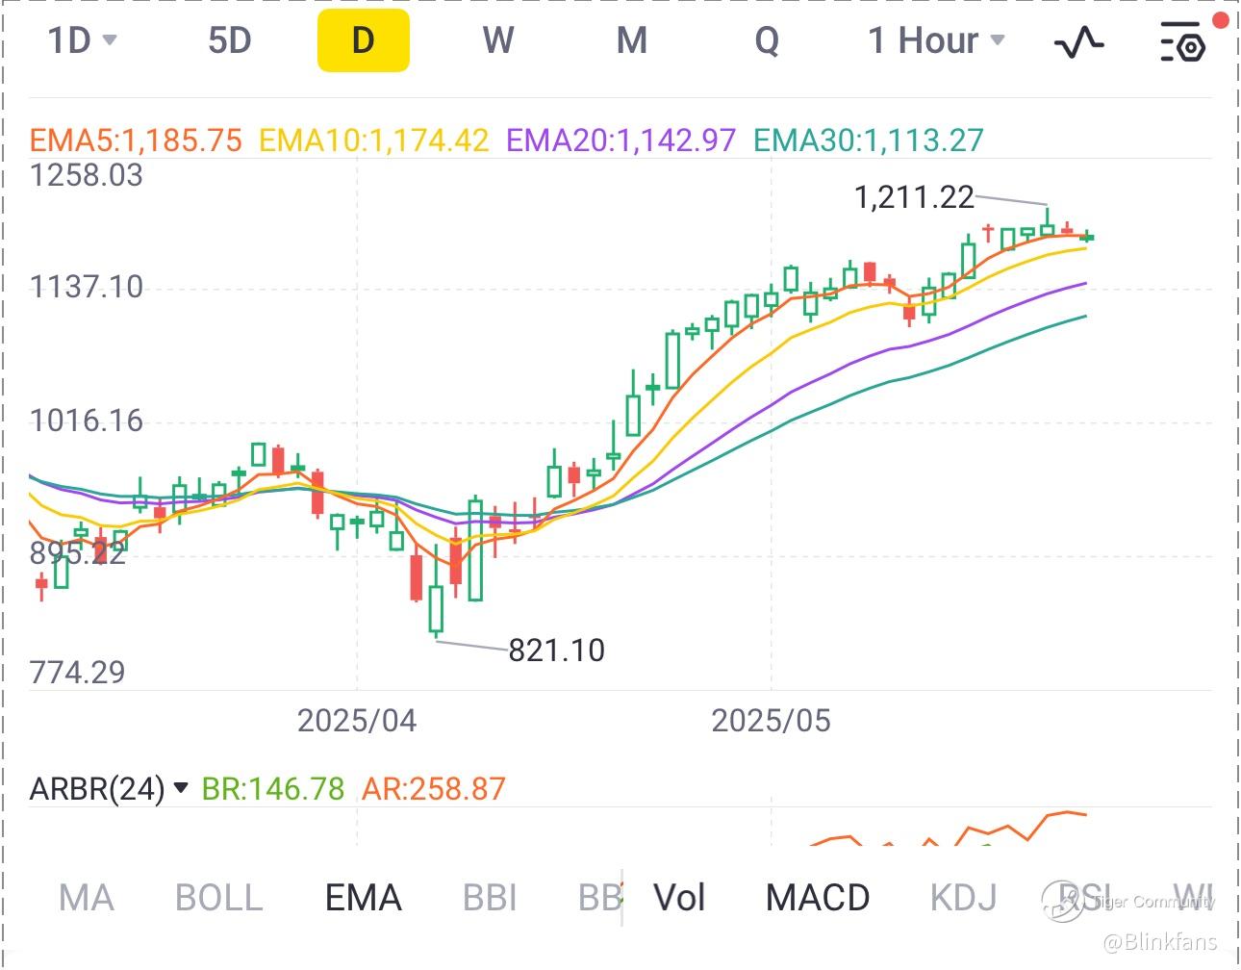Click the 1,211.22 high price label

pyautogui.click(x=914, y=197)
